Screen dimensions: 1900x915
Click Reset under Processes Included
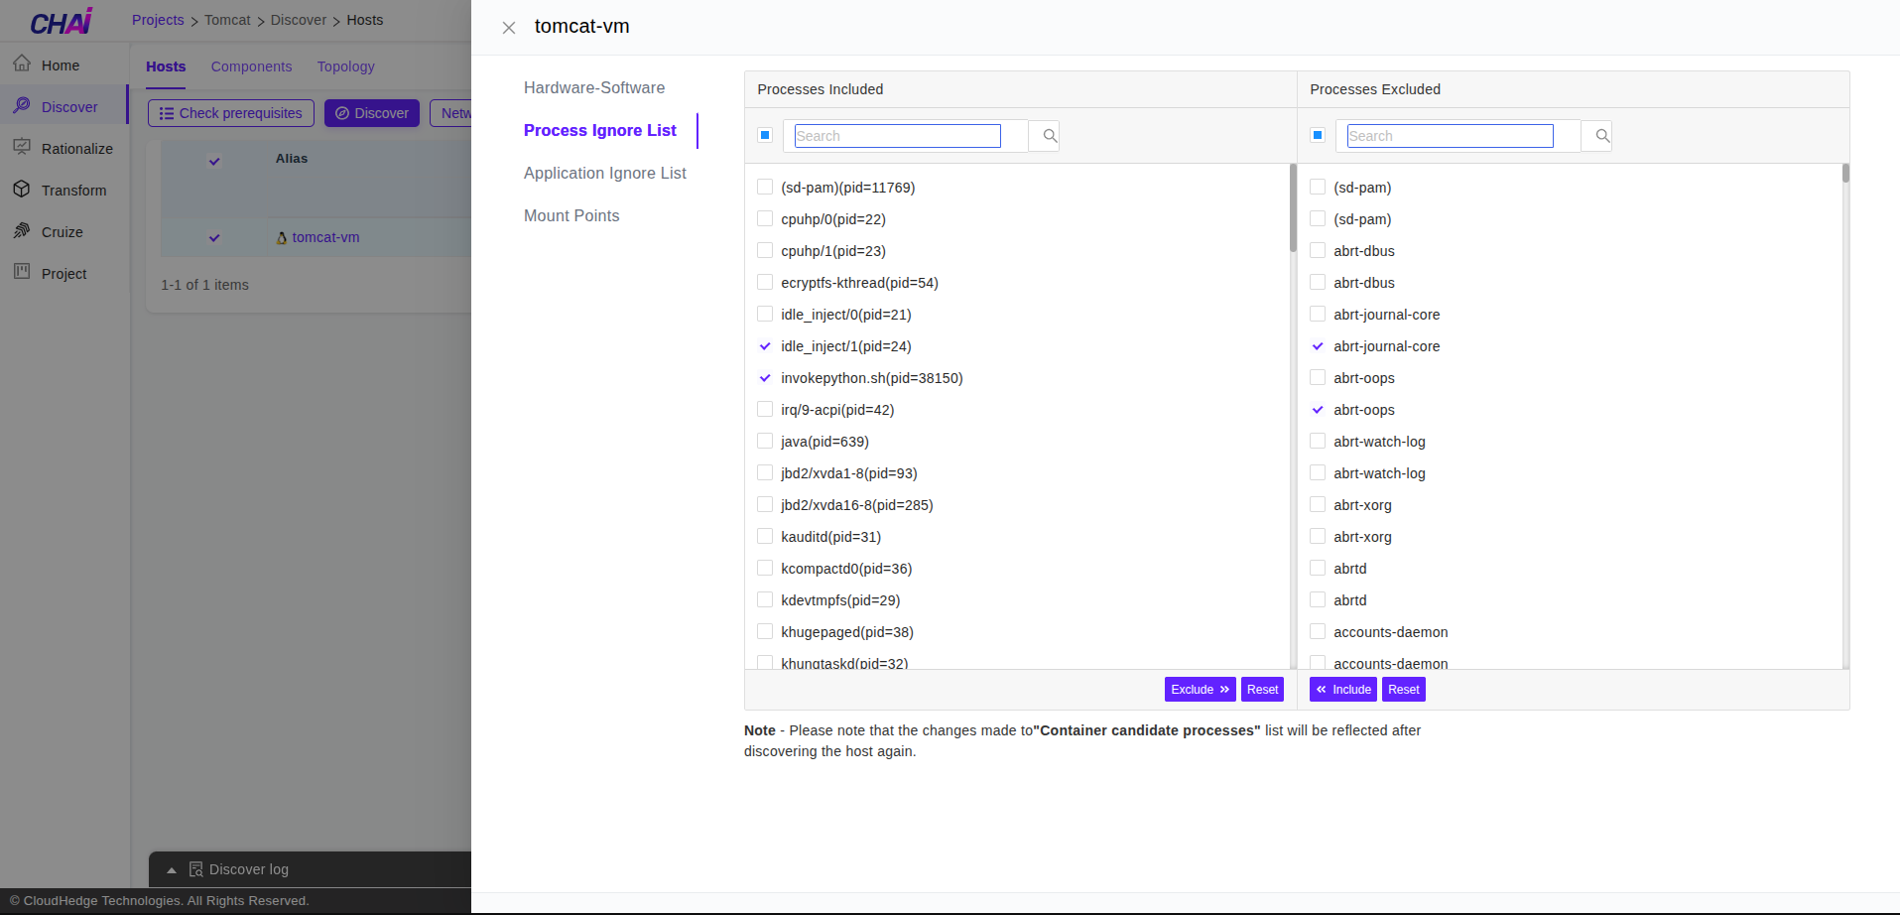[1262, 690]
